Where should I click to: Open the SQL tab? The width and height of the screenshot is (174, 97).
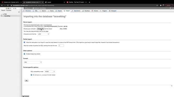pyautogui.click(x=35, y=11)
